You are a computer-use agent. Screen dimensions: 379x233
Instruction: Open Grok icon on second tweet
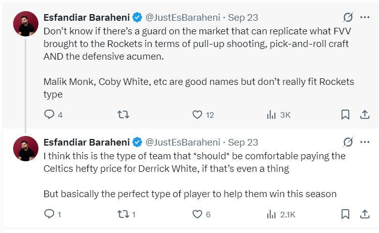[348, 142]
